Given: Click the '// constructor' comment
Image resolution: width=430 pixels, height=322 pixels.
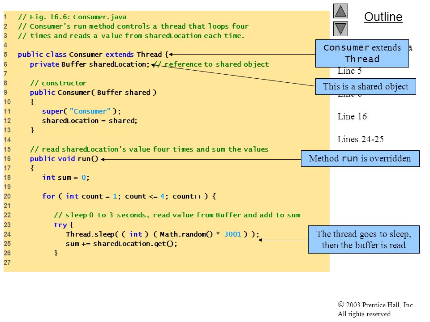Looking at the screenshot, I should [58, 83].
